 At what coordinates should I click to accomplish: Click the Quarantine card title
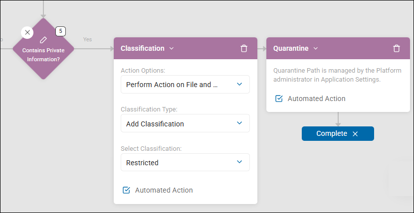[290, 48]
